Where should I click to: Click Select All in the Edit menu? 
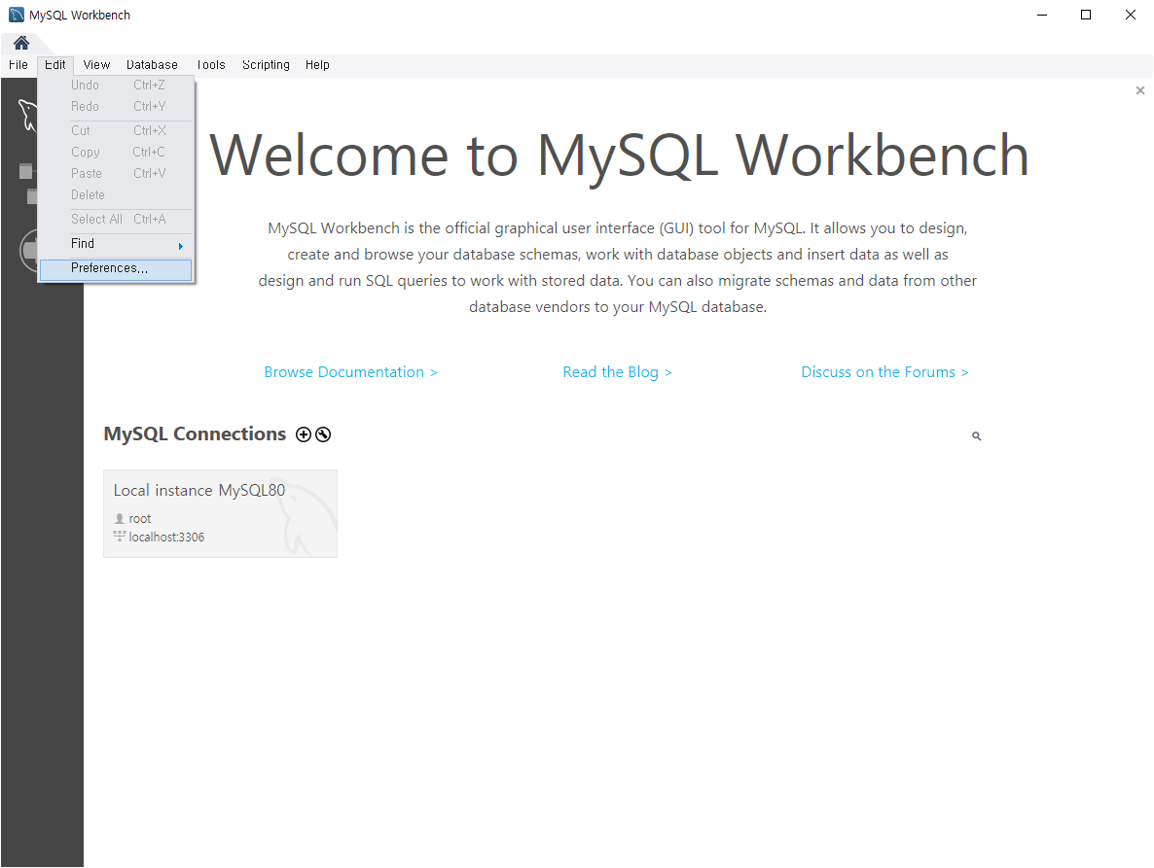116,219
